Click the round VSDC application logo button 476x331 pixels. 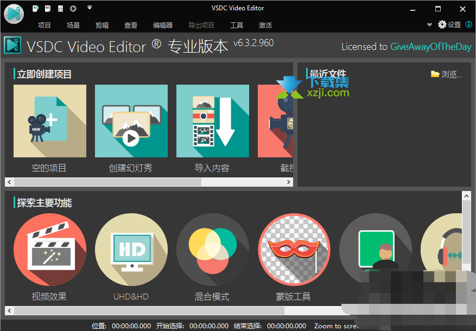click(14, 14)
